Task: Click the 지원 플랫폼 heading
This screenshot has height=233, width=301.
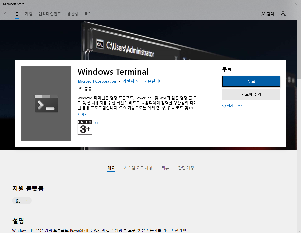Action: click(x=28, y=188)
